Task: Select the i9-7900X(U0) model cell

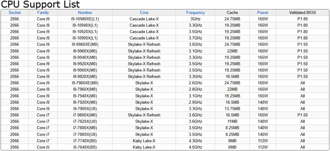Action: pyautogui.click(x=85, y=109)
